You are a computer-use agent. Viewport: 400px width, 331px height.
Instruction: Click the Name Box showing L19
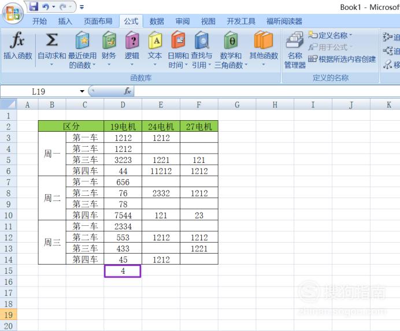(x=39, y=91)
